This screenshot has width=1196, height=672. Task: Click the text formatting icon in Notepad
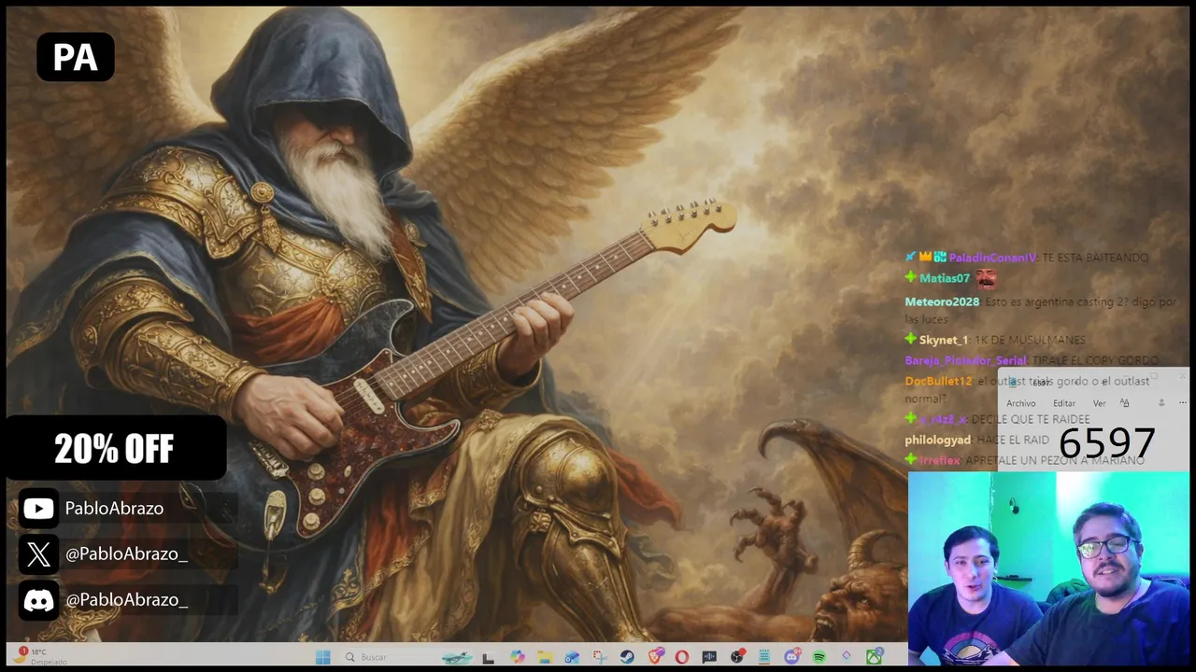(1124, 402)
